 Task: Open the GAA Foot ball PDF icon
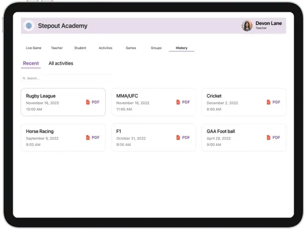(269, 137)
